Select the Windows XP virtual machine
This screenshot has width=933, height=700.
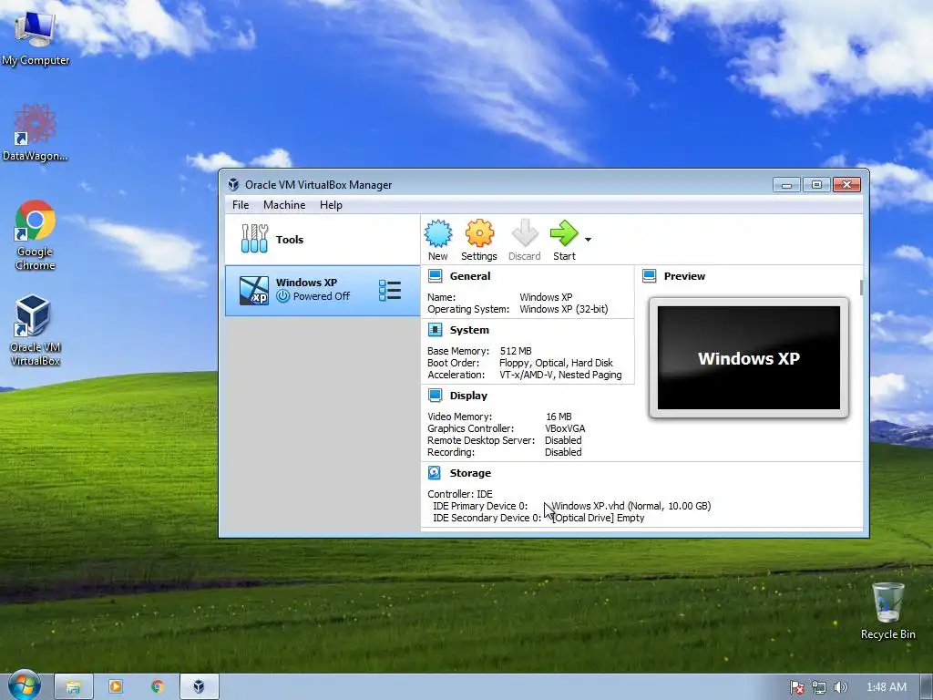point(323,290)
